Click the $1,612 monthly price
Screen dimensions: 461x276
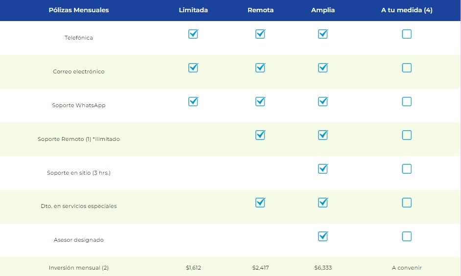(x=193, y=268)
